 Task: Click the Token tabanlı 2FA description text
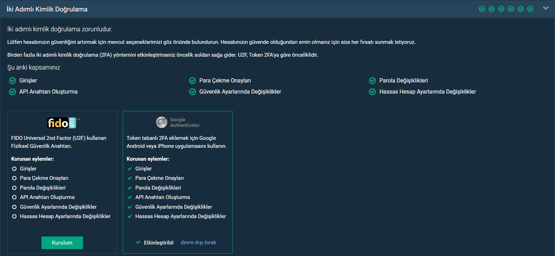coord(176,142)
